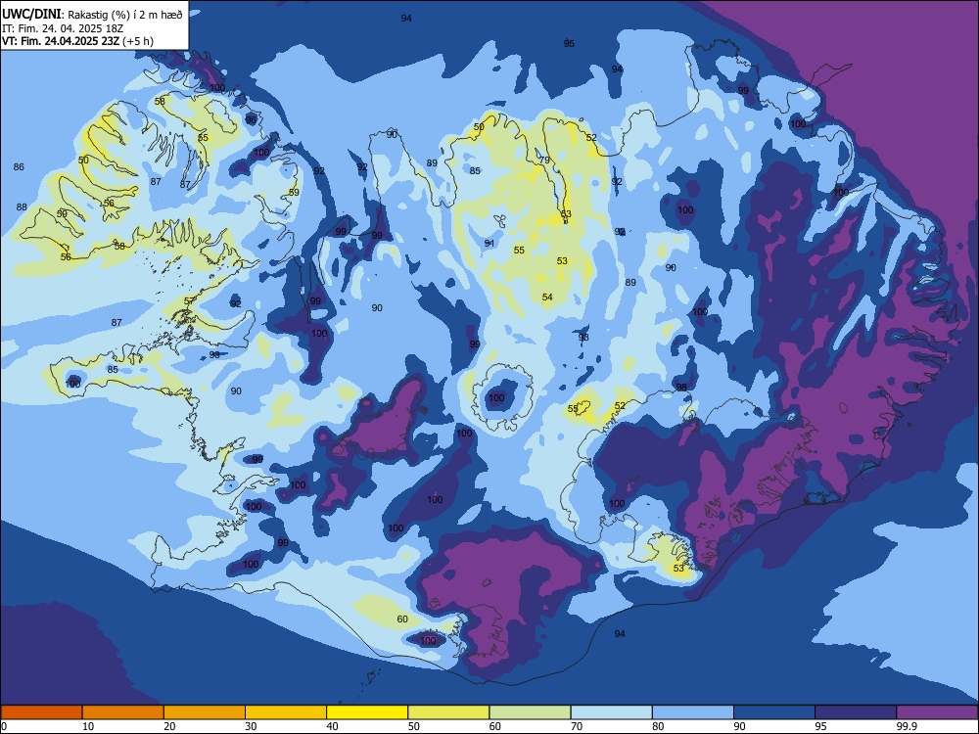
Task: Click the map humidity value '88'
Action: click(22, 206)
